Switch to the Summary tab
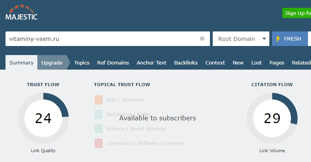This screenshot has height=162, width=311. click(x=21, y=63)
